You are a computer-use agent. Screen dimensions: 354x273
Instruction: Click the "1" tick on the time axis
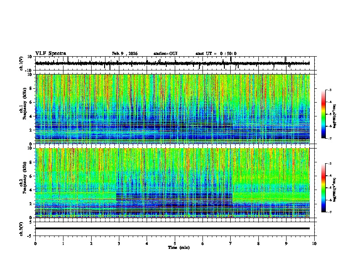63,244
